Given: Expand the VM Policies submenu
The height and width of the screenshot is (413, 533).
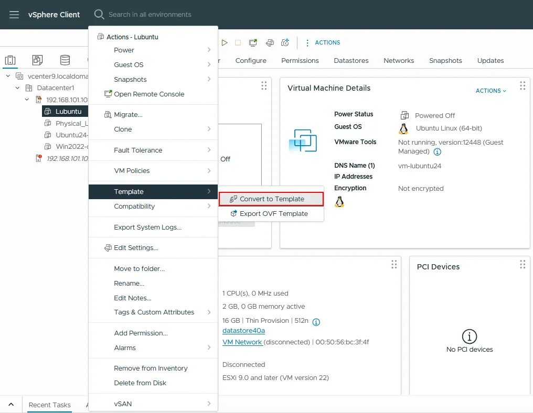Looking at the screenshot, I should pyautogui.click(x=153, y=170).
